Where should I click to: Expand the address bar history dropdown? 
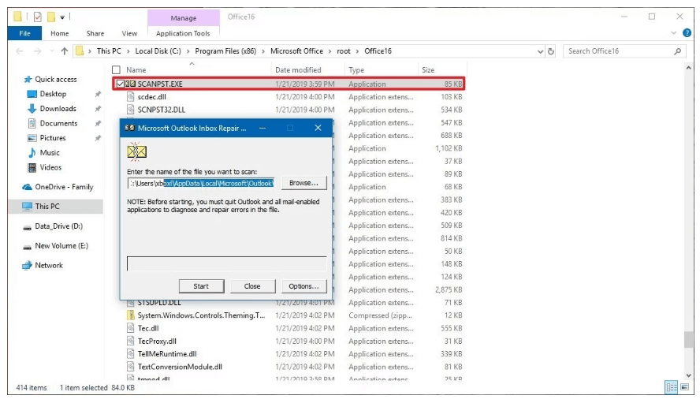point(540,51)
